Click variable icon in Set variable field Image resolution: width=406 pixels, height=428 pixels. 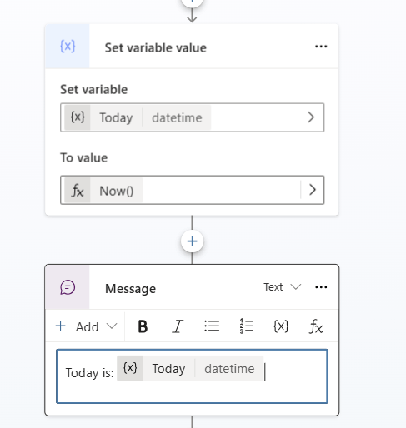click(x=78, y=117)
